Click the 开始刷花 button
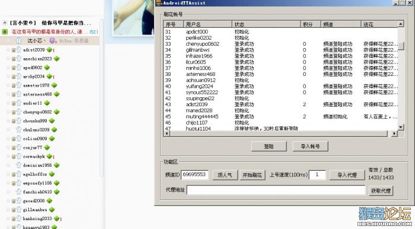Screen dimensions: 415x229 pos(253,175)
